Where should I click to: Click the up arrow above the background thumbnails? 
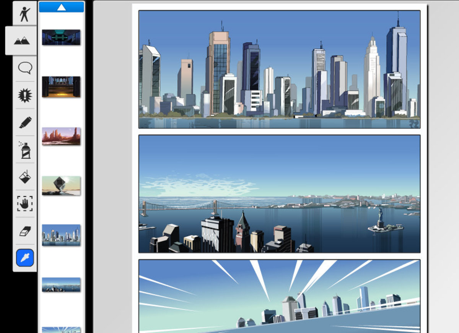click(62, 6)
